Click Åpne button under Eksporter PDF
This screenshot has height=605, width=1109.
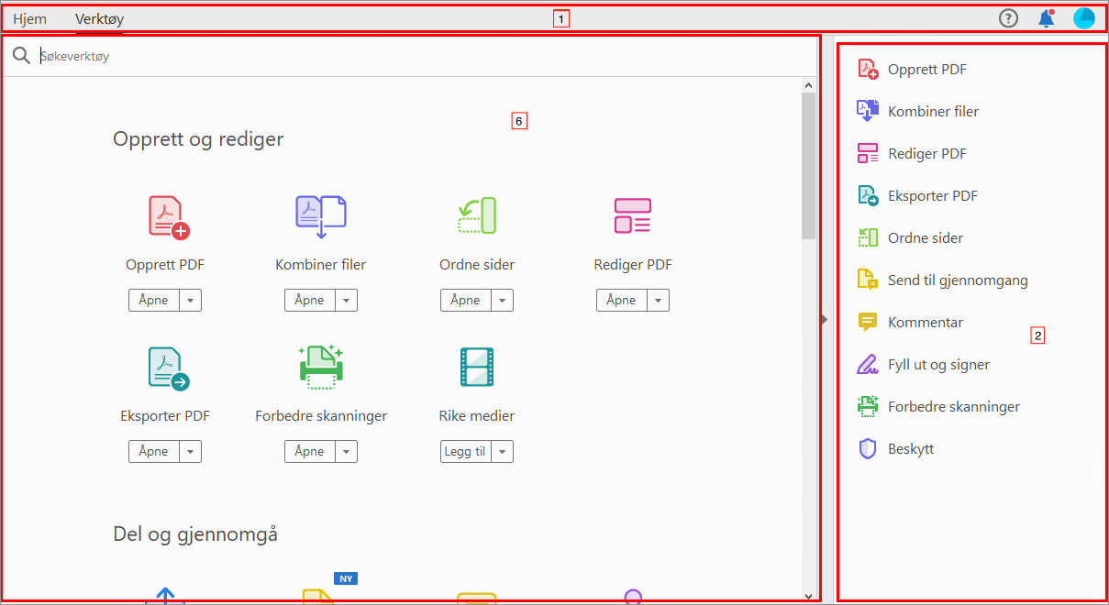[154, 452]
